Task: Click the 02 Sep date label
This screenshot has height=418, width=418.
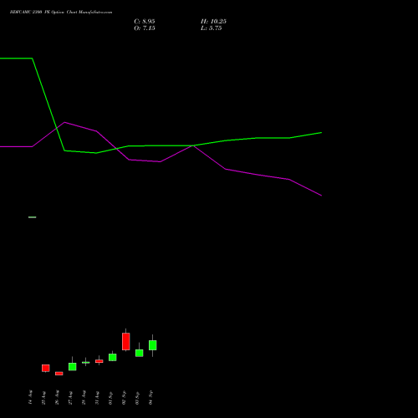Action: [x=124, y=398]
